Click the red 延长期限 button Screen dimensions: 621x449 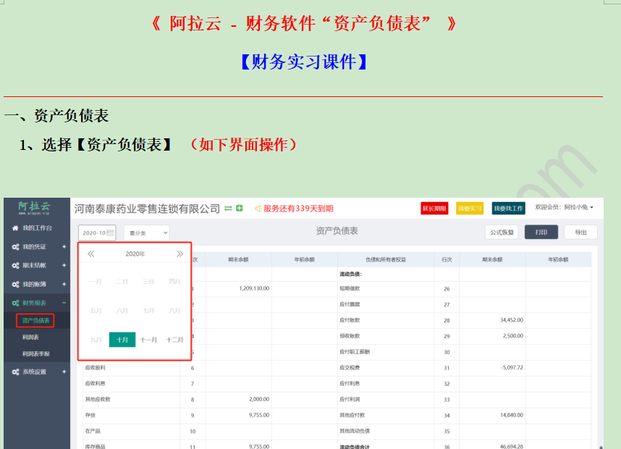click(x=434, y=209)
